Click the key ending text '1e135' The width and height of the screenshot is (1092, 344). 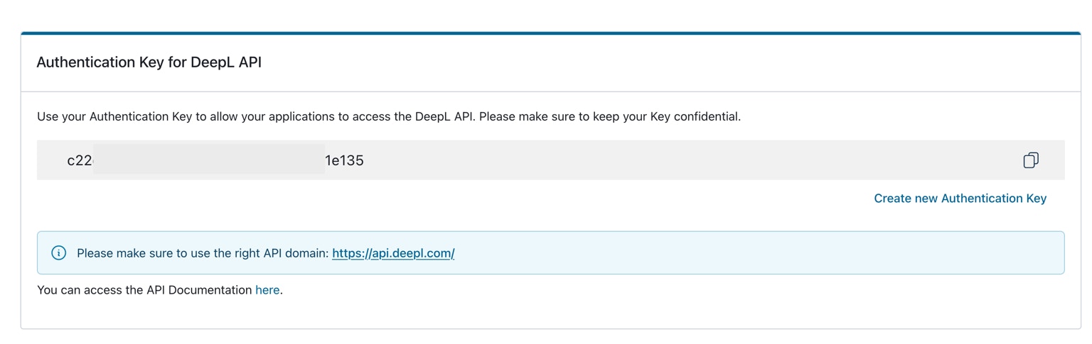click(344, 160)
